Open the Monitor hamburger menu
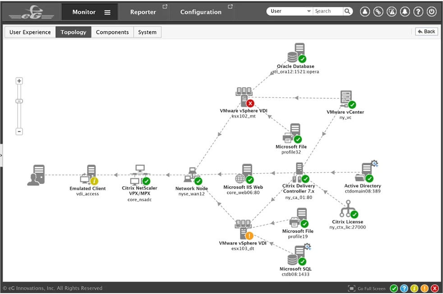Image resolution: width=443 pixels, height=294 pixels. pyautogui.click(x=107, y=13)
